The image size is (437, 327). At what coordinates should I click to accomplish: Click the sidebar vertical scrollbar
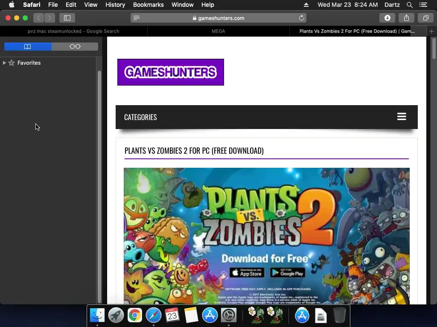(x=99, y=186)
